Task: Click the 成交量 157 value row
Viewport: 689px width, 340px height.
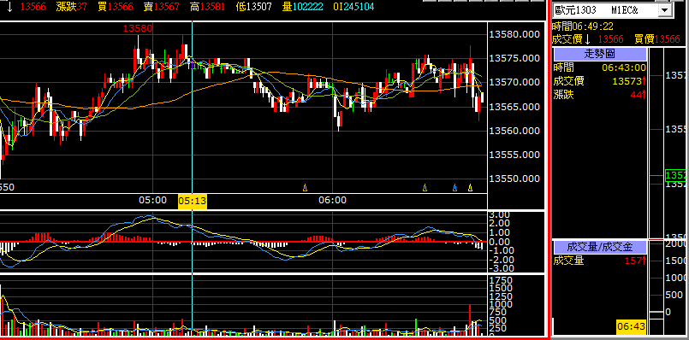Action: point(600,261)
